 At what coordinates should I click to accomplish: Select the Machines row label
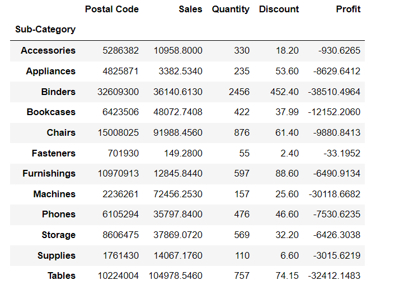click(54, 194)
